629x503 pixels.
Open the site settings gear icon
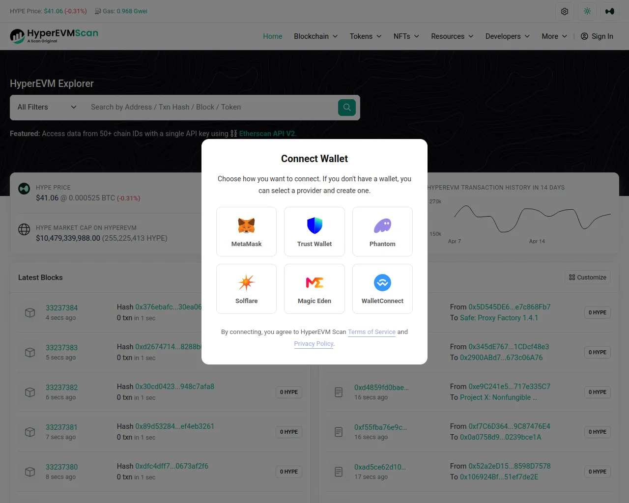565,11
